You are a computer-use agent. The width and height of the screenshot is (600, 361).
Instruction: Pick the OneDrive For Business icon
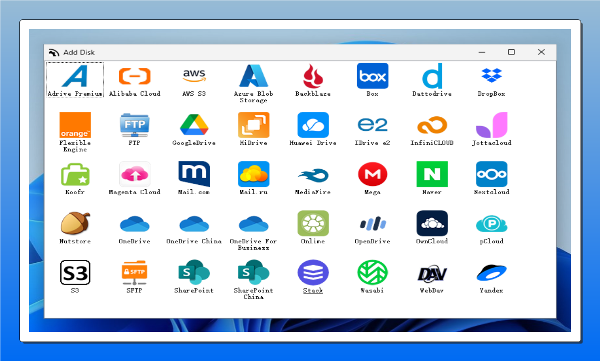254,224
